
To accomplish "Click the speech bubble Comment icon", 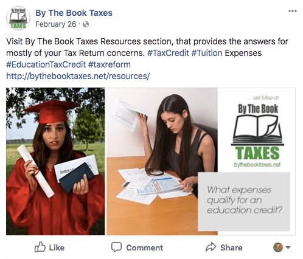I will [x=116, y=247].
